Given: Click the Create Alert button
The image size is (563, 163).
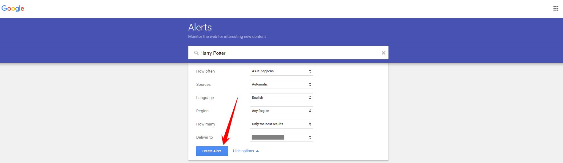Looking at the screenshot, I should point(212,151).
